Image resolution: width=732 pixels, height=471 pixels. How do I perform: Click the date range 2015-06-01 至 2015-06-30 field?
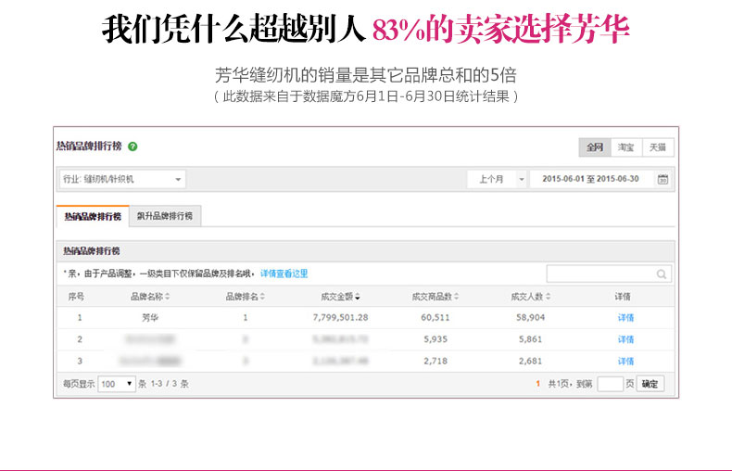tap(590, 180)
